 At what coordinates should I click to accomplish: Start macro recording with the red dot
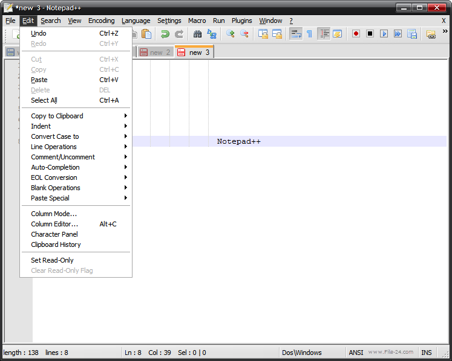coord(356,34)
